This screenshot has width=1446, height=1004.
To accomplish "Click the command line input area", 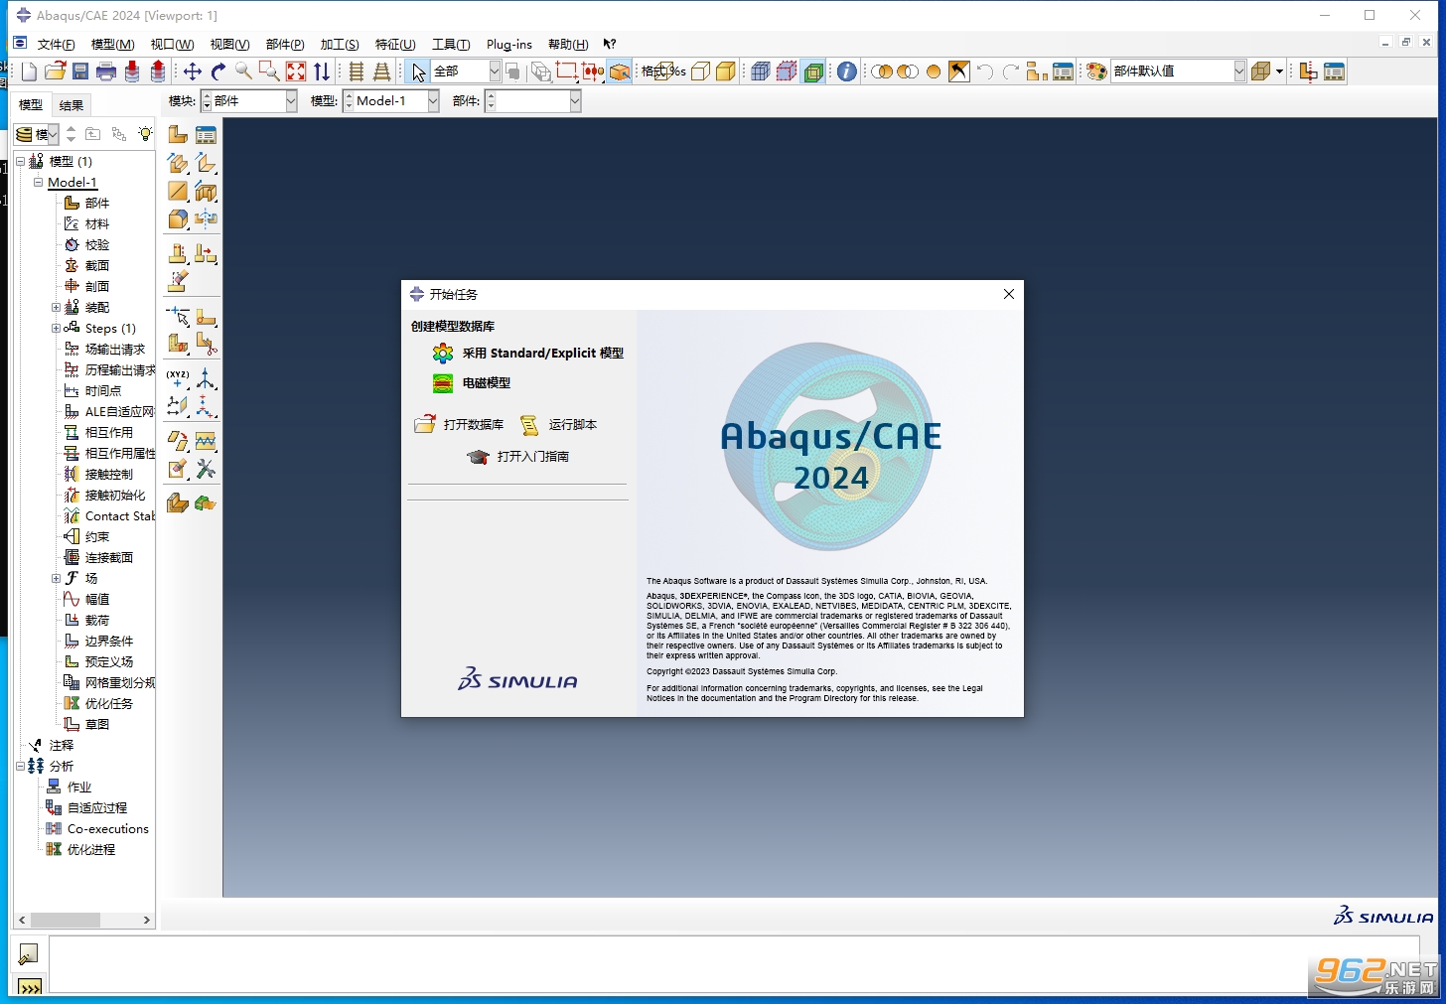I will [x=735, y=964].
